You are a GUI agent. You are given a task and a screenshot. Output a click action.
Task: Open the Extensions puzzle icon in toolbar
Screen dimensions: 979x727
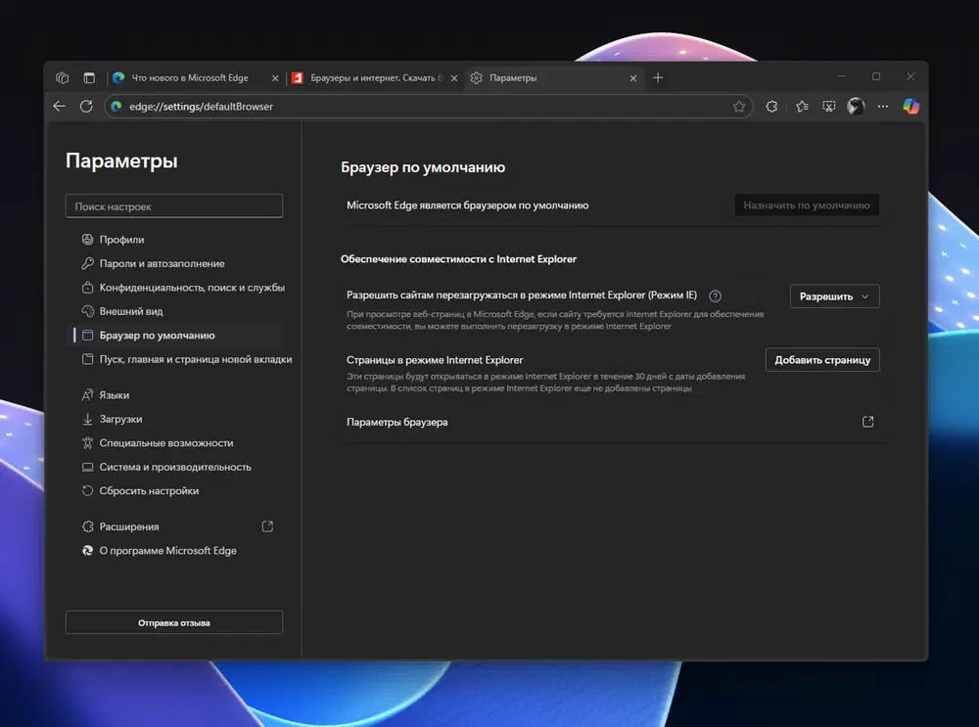click(x=771, y=107)
